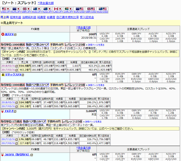Open the 楽天FX broker link
181x161 pixels.
[x=9, y=34]
